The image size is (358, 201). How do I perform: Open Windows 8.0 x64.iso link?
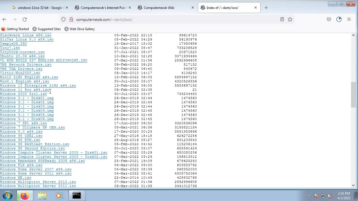[x=21, y=131]
